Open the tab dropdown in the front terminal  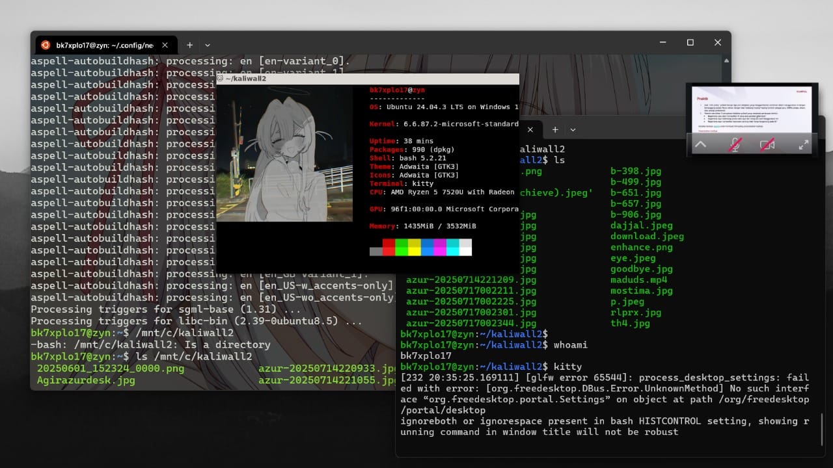click(573, 129)
